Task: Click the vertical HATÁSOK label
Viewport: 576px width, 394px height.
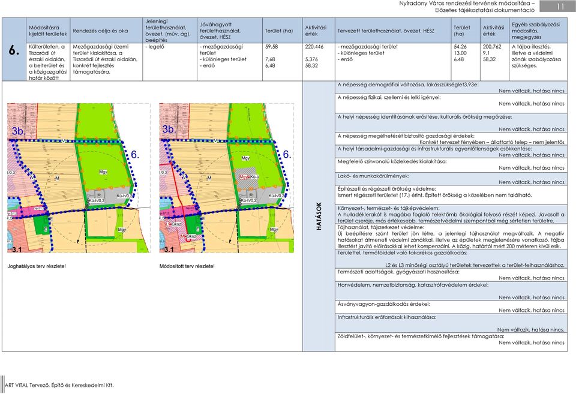Action: coord(319,216)
